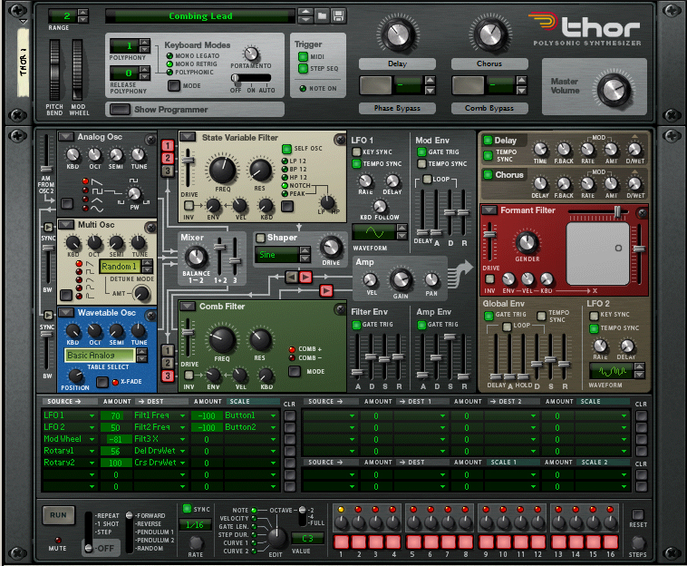687x566 pixels.
Task: Route Oscillator 3 to Filter 2
Action: click(168, 376)
